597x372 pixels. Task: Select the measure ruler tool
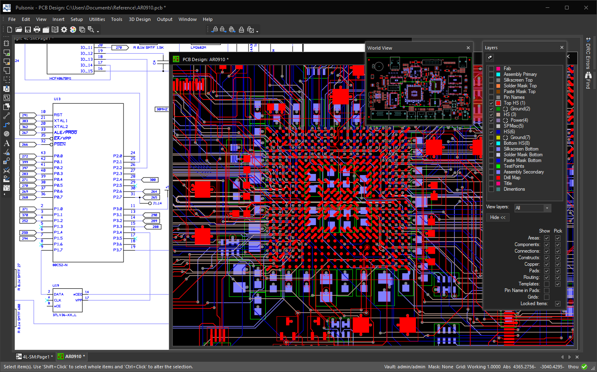[7, 188]
